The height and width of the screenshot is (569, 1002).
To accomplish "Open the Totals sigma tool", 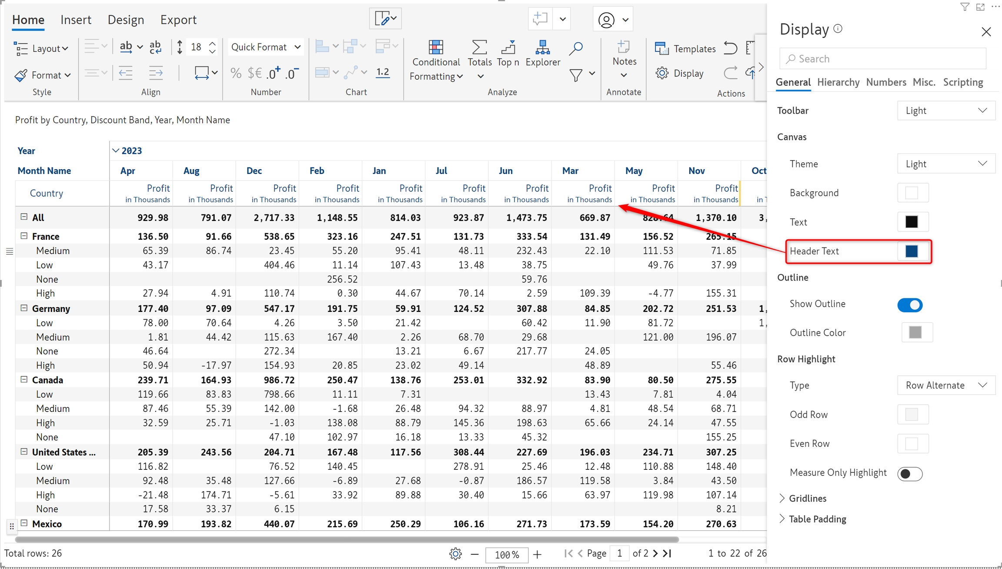I will [x=479, y=48].
